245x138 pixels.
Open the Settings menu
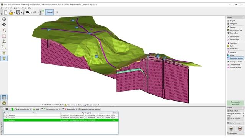[x=23, y=8]
